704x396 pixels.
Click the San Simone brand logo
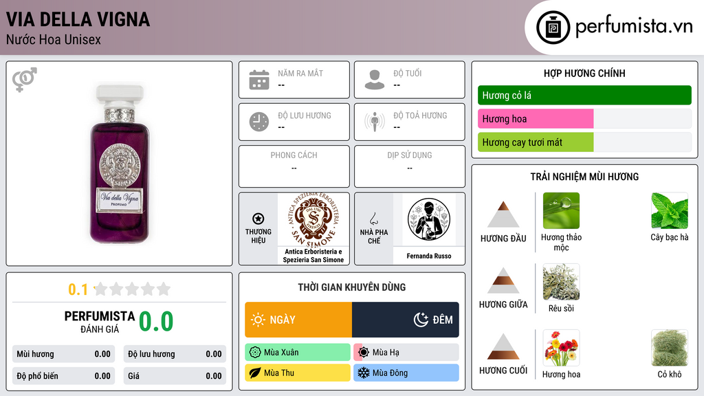313,220
